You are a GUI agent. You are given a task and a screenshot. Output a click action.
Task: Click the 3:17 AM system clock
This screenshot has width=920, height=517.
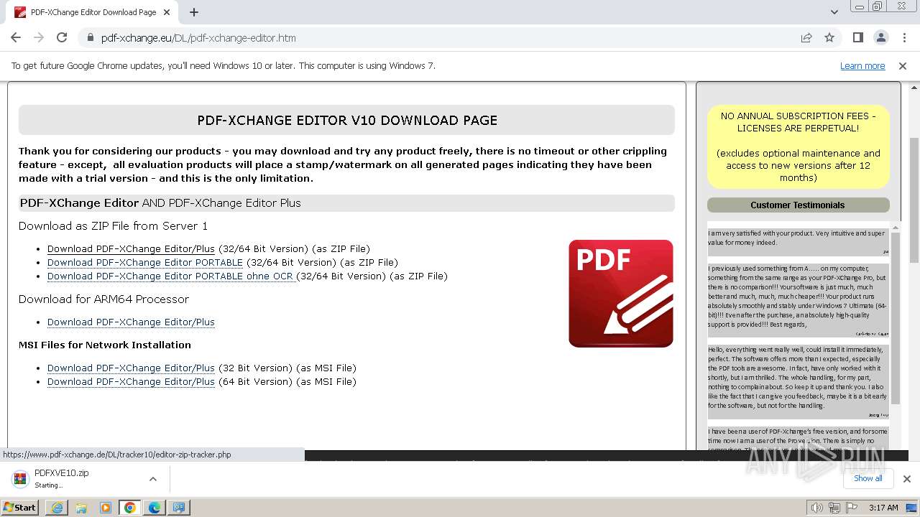pos(883,508)
